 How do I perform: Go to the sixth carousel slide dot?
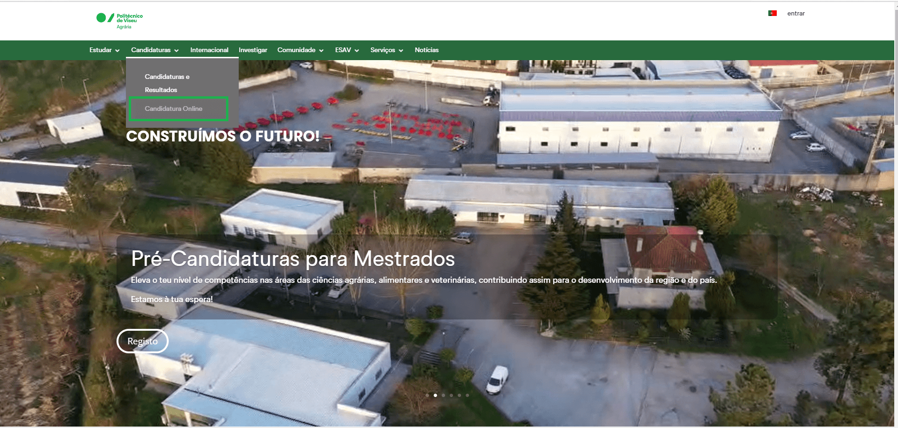click(467, 395)
